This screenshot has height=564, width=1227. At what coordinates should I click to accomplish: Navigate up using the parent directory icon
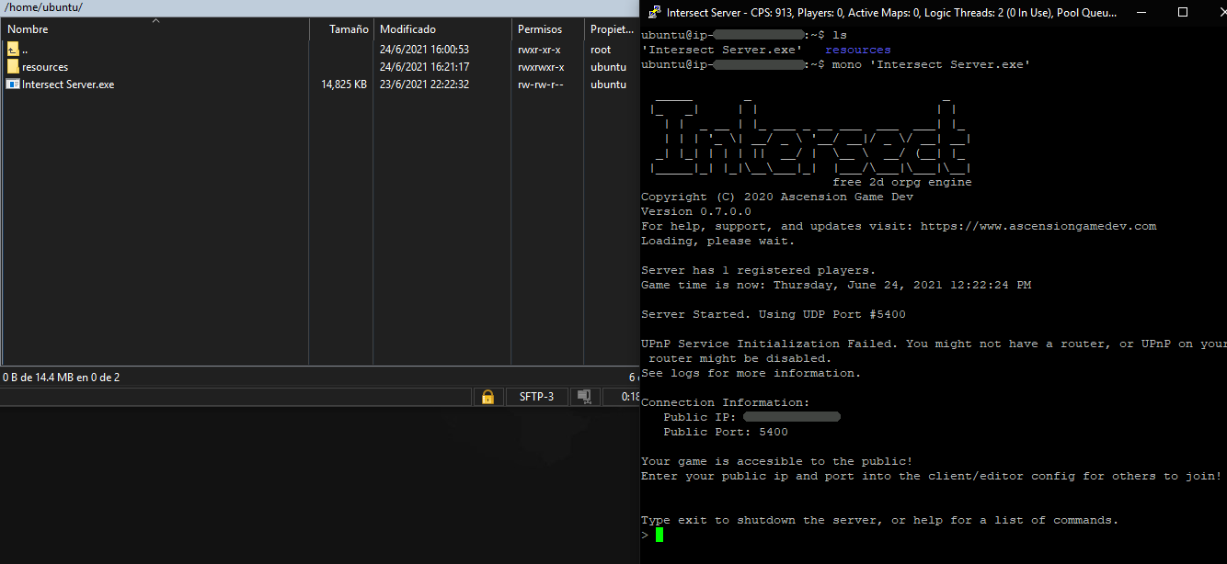[x=12, y=49]
